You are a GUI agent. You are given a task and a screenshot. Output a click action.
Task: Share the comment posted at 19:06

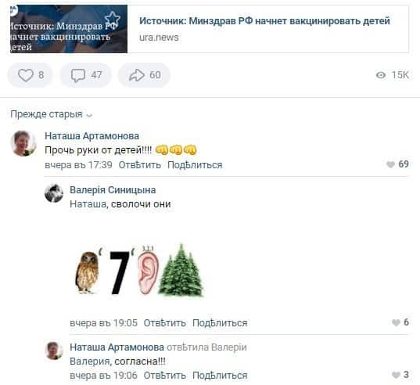(220, 376)
